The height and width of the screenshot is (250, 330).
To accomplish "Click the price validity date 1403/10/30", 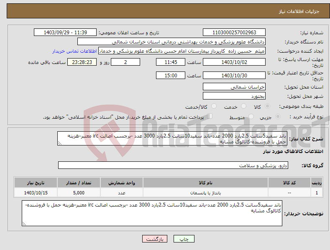I will [x=234, y=75].
